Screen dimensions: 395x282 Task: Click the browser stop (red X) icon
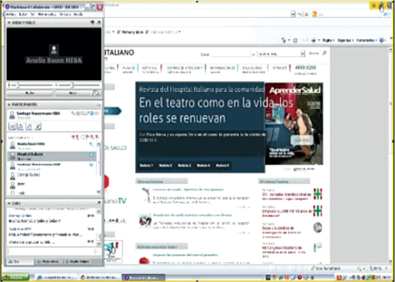[x=307, y=14]
